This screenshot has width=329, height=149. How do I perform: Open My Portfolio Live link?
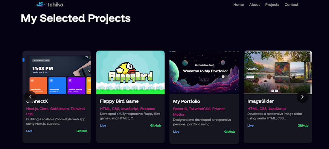click(x=176, y=132)
